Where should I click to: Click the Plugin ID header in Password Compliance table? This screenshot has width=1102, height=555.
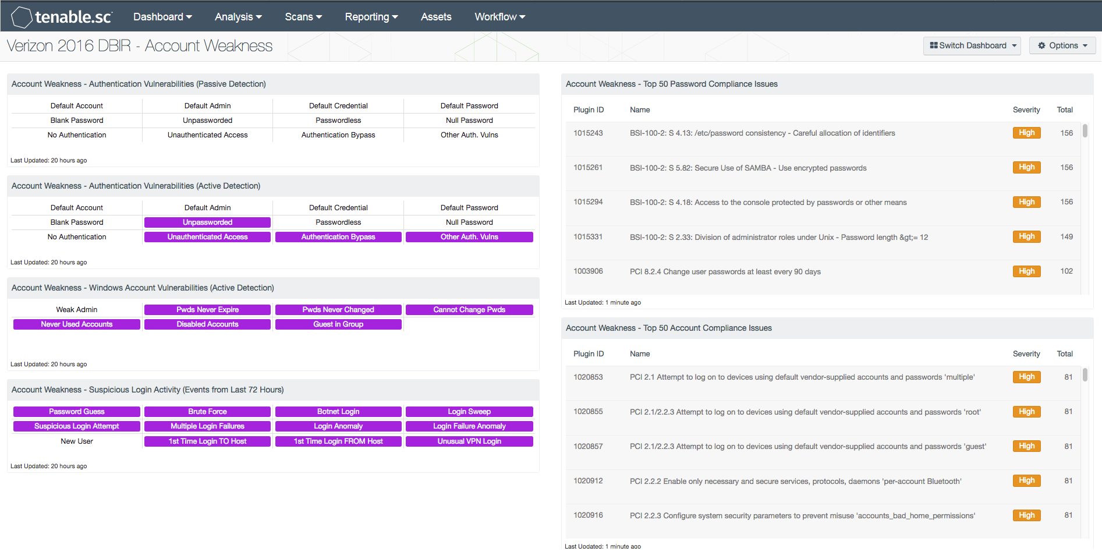(x=589, y=110)
